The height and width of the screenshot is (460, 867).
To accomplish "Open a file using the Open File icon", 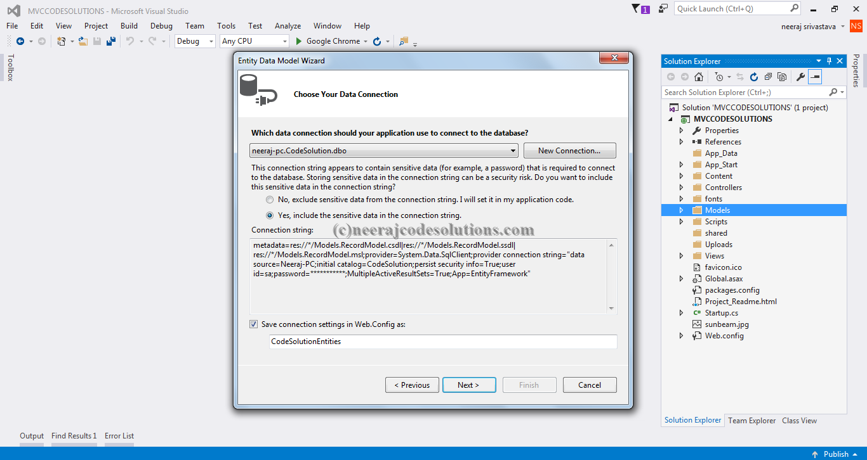I will tap(83, 41).
